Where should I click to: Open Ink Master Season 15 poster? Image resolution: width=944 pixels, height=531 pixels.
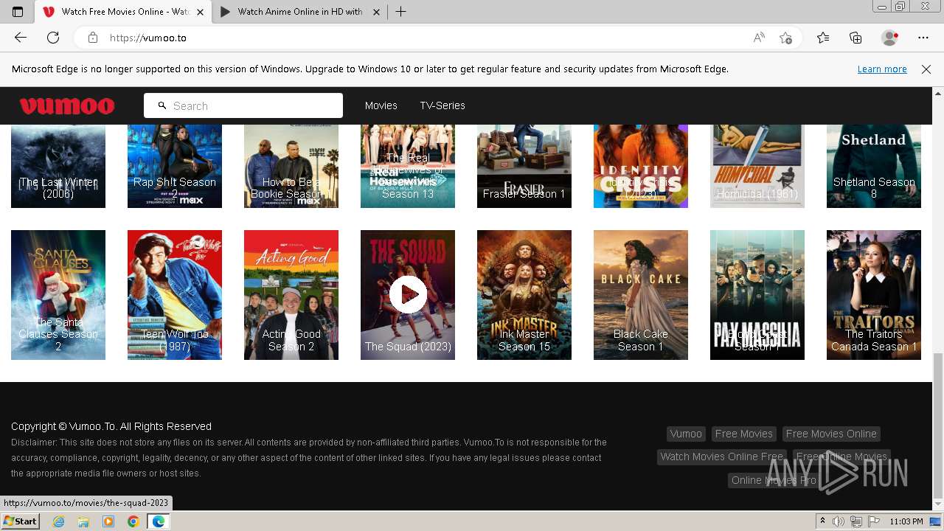tap(524, 295)
